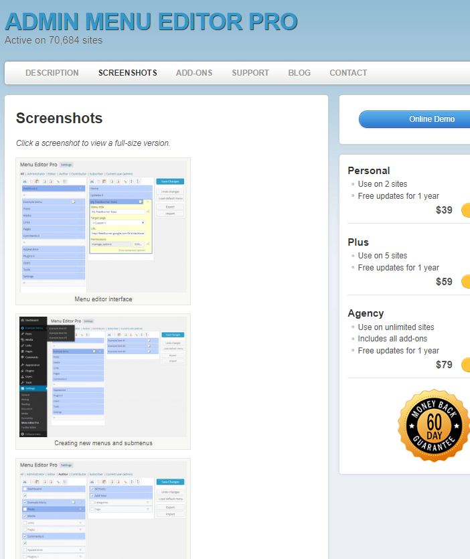Click the Online Demo button
Image resolution: width=470 pixels, height=559 pixels.
coord(414,119)
